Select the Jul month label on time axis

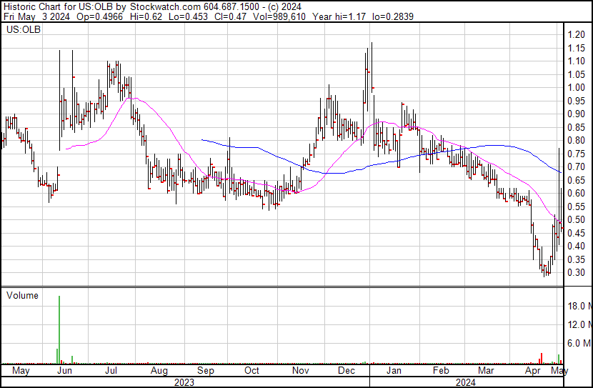point(112,371)
